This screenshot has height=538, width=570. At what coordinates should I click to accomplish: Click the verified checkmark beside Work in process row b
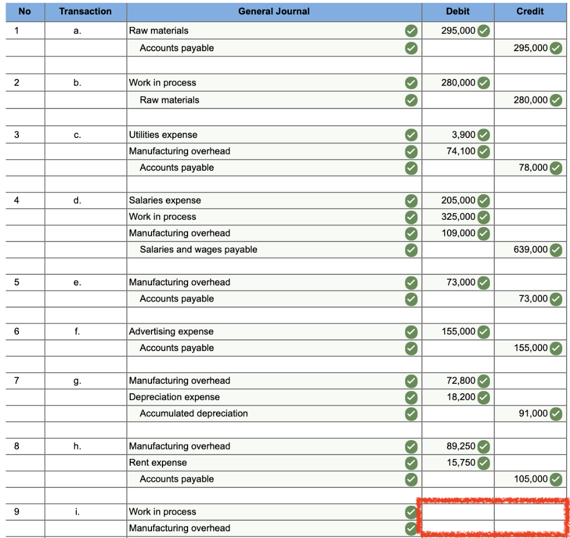coord(410,83)
